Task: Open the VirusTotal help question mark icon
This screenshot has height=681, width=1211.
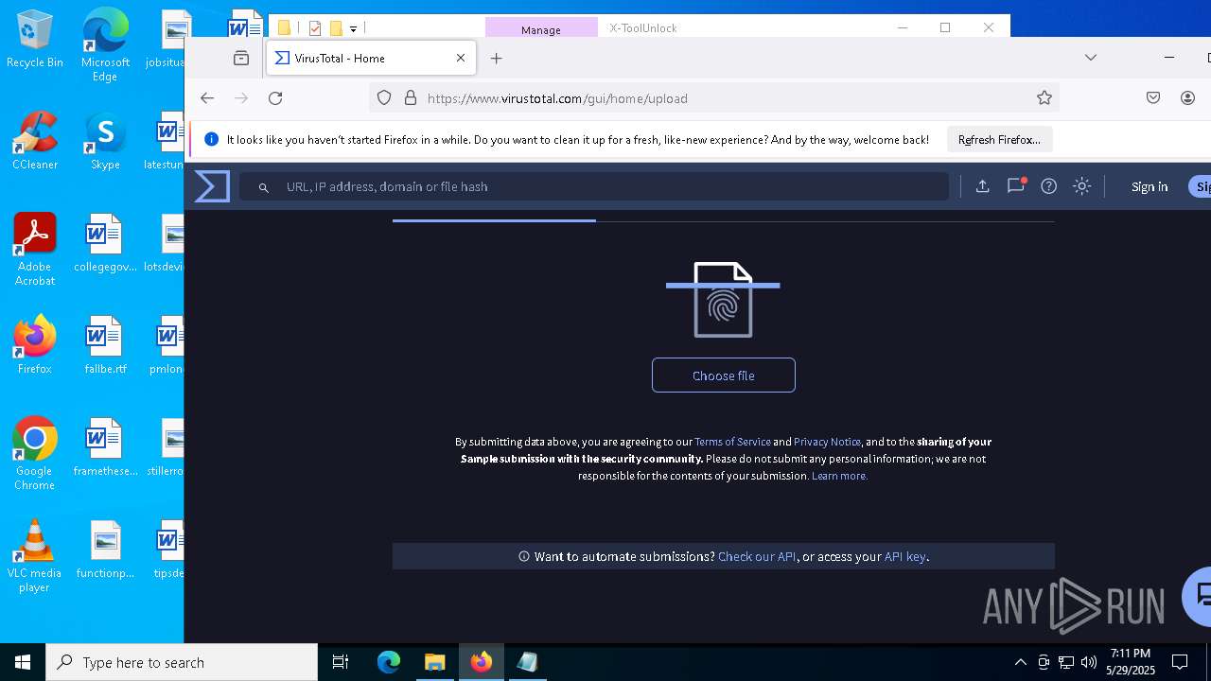Action: (1048, 186)
